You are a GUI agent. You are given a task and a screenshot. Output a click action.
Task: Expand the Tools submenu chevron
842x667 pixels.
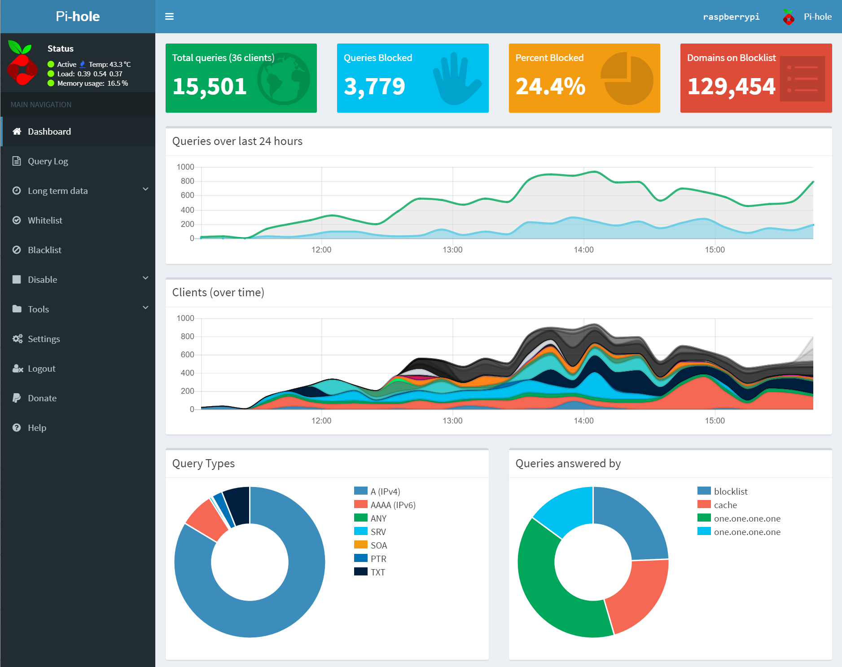point(145,308)
